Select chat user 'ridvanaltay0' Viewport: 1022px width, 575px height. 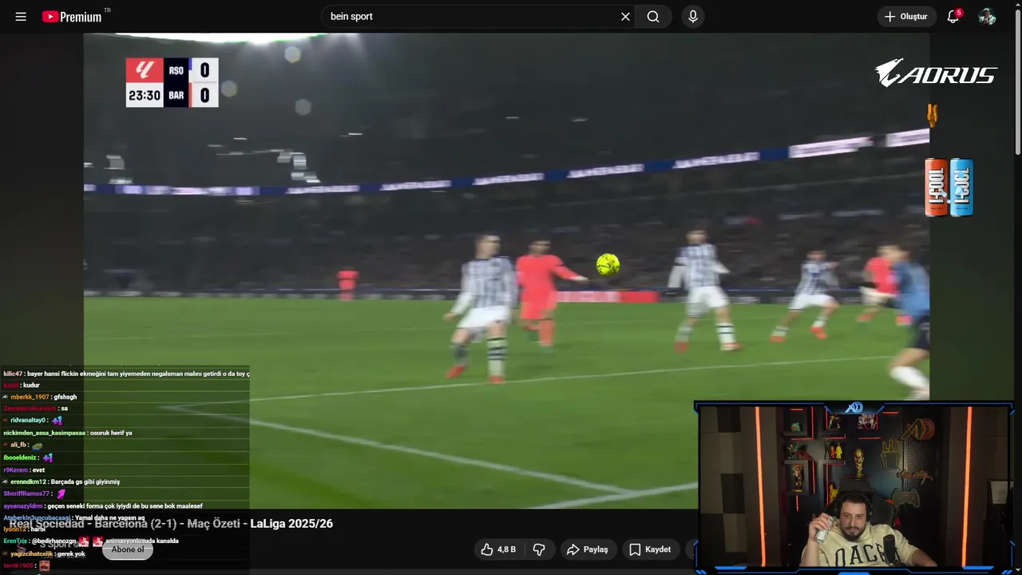pyautogui.click(x=29, y=420)
